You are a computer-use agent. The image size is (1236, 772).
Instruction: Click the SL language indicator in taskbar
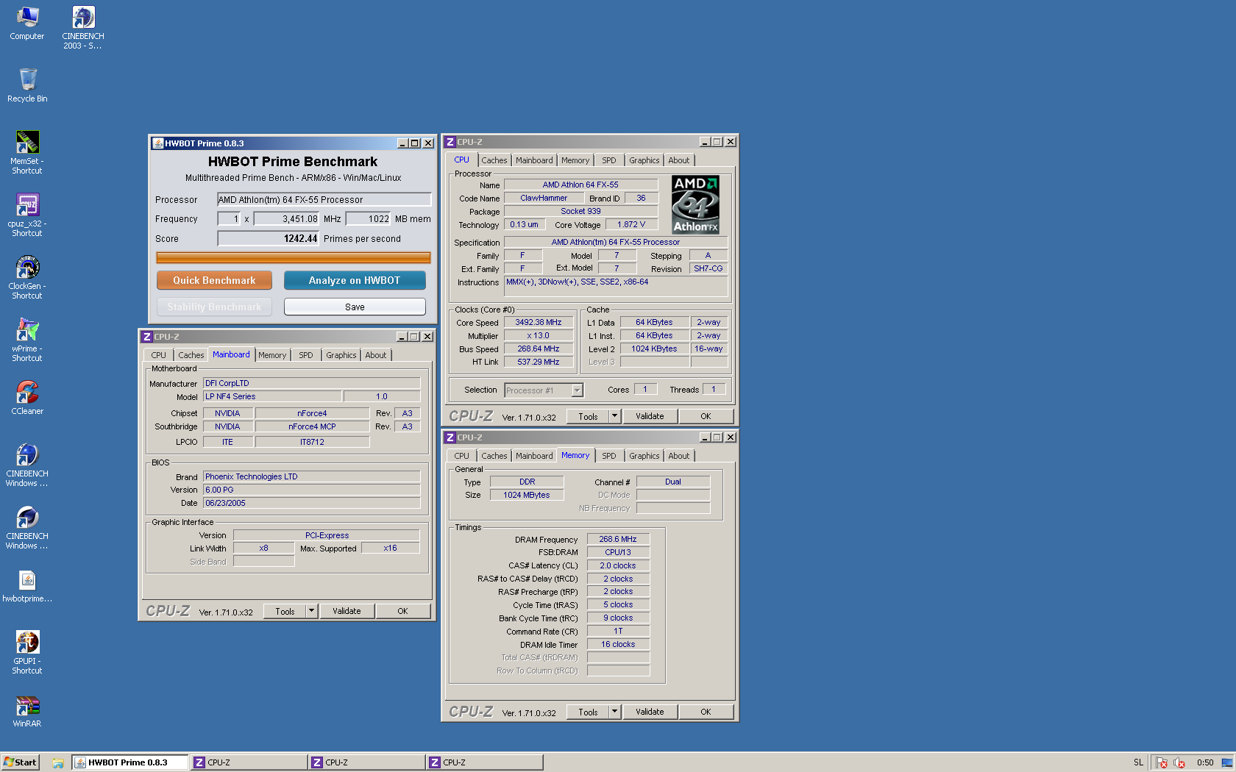[1138, 762]
